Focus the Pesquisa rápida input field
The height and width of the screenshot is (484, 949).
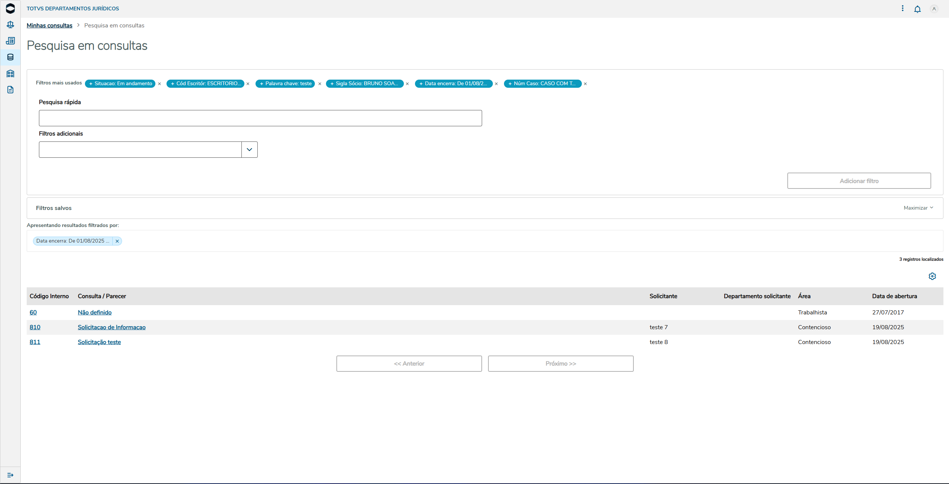point(260,118)
